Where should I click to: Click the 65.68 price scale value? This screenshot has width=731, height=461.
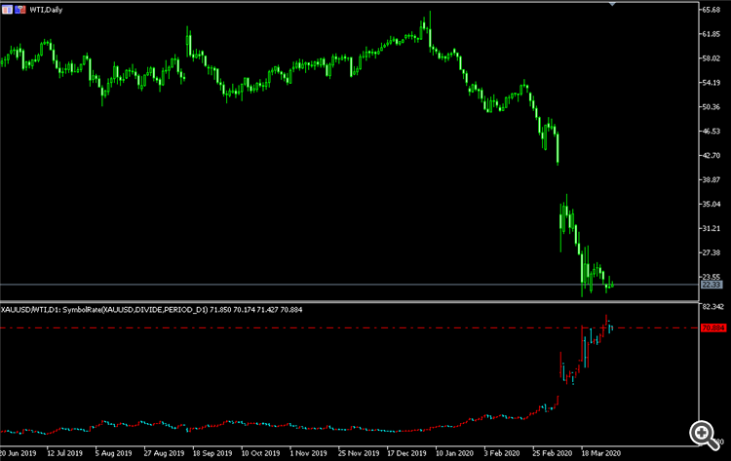coord(711,10)
